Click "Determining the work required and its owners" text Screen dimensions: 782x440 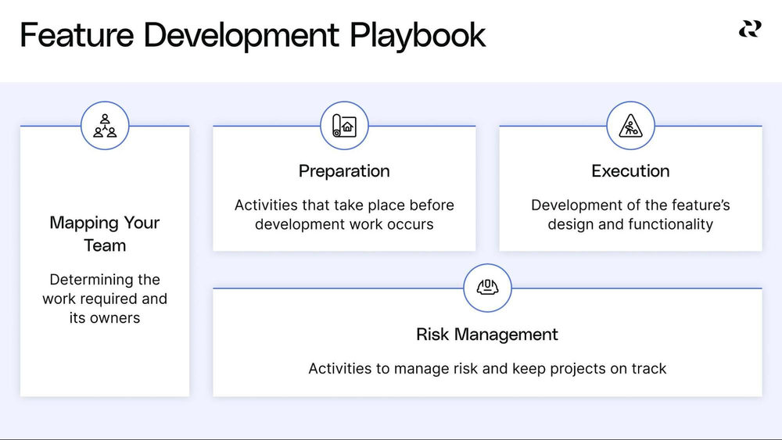point(105,299)
